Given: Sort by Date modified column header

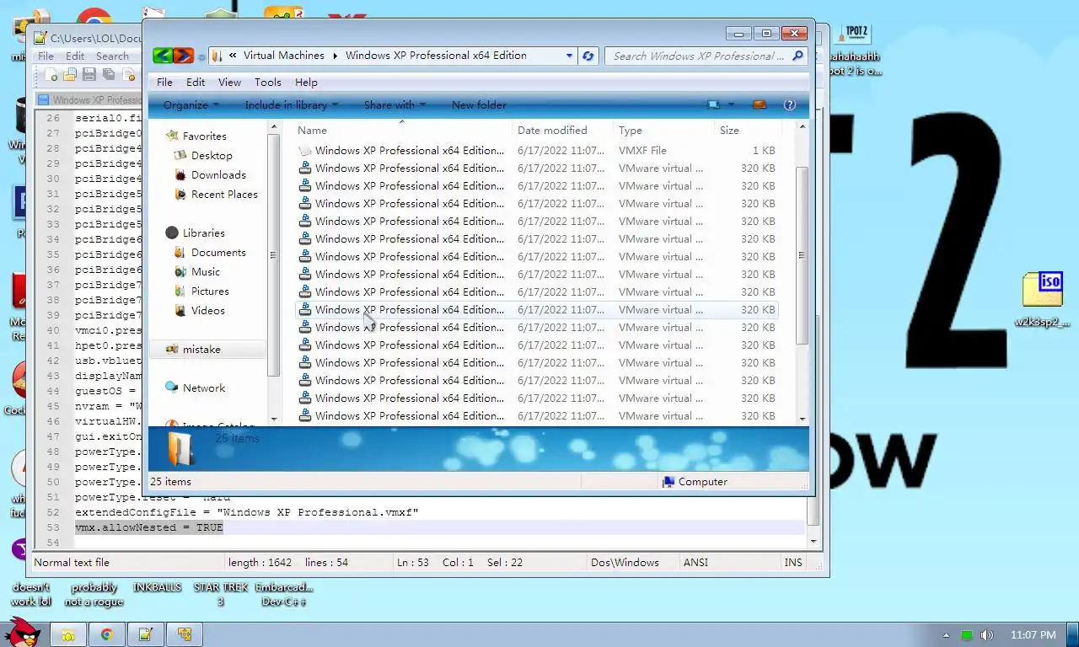Looking at the screenshot, I should 562,131.
